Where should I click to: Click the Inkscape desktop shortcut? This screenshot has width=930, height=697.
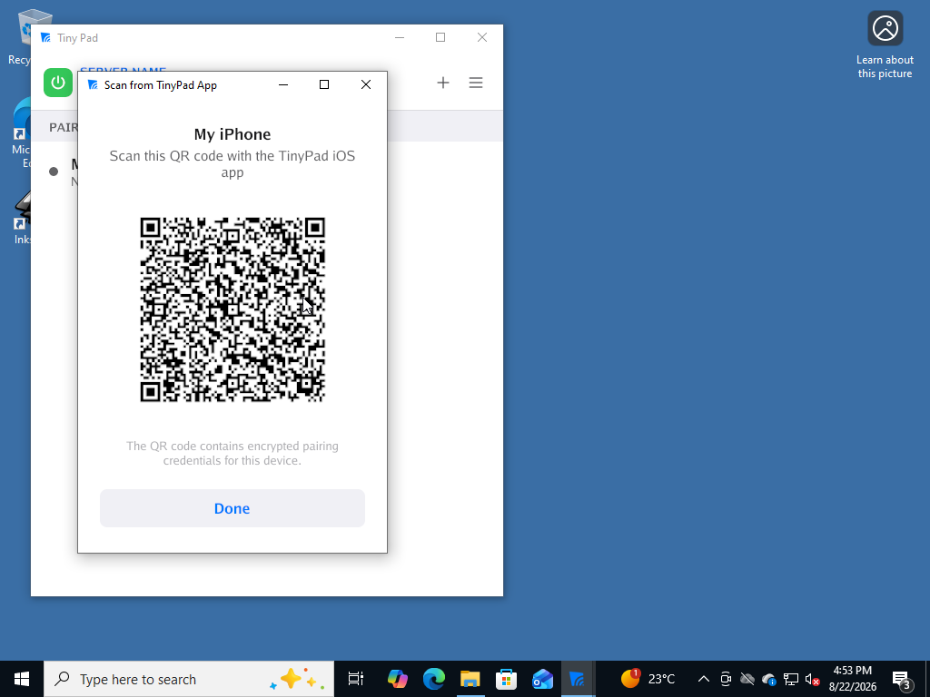(x=22, y=218)
